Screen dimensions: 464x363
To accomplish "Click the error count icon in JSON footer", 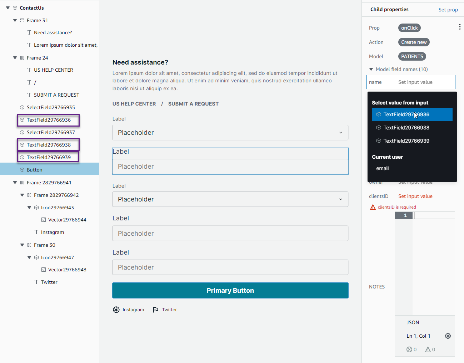I will 409,349.
